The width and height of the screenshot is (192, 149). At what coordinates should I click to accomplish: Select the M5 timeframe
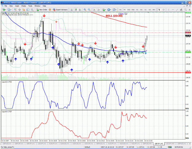[x=124, y=10]
